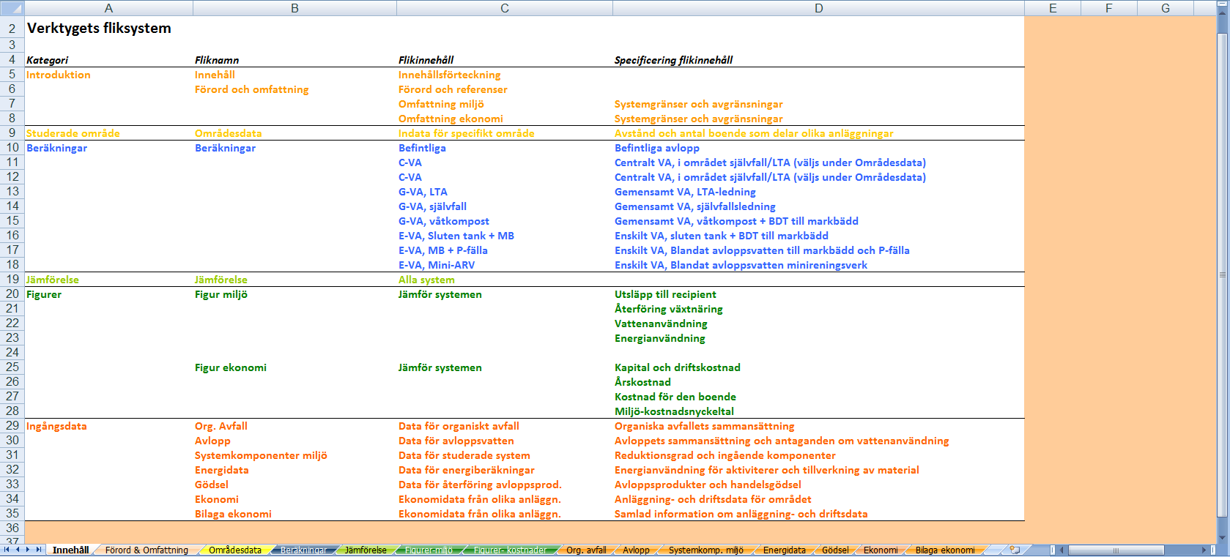Switch to Förord & Omfattning sheet tab

(147, 550)
